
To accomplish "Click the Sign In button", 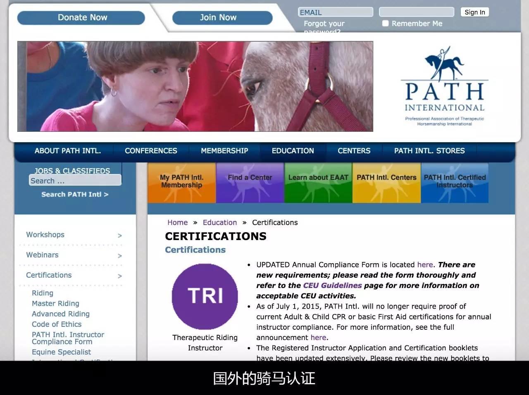I will pos(475,12).
